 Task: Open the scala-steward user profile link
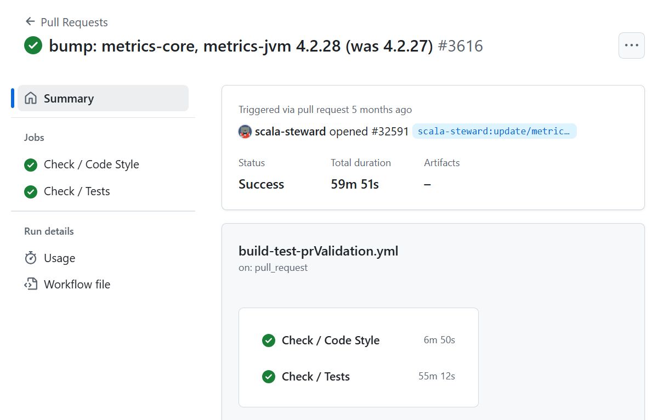(290, 132)
